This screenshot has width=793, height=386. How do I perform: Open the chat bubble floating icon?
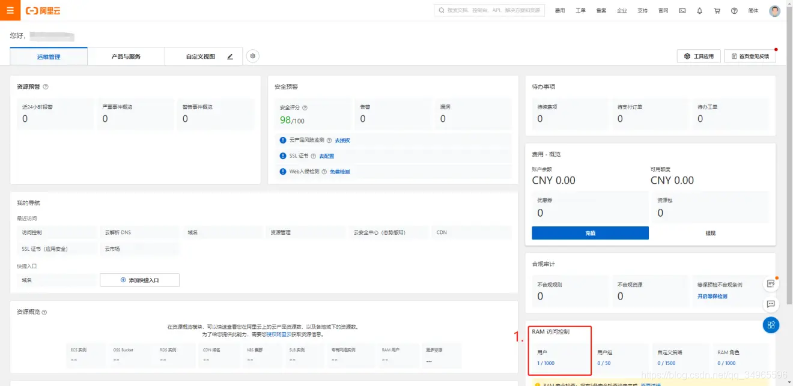coord(771,304)
